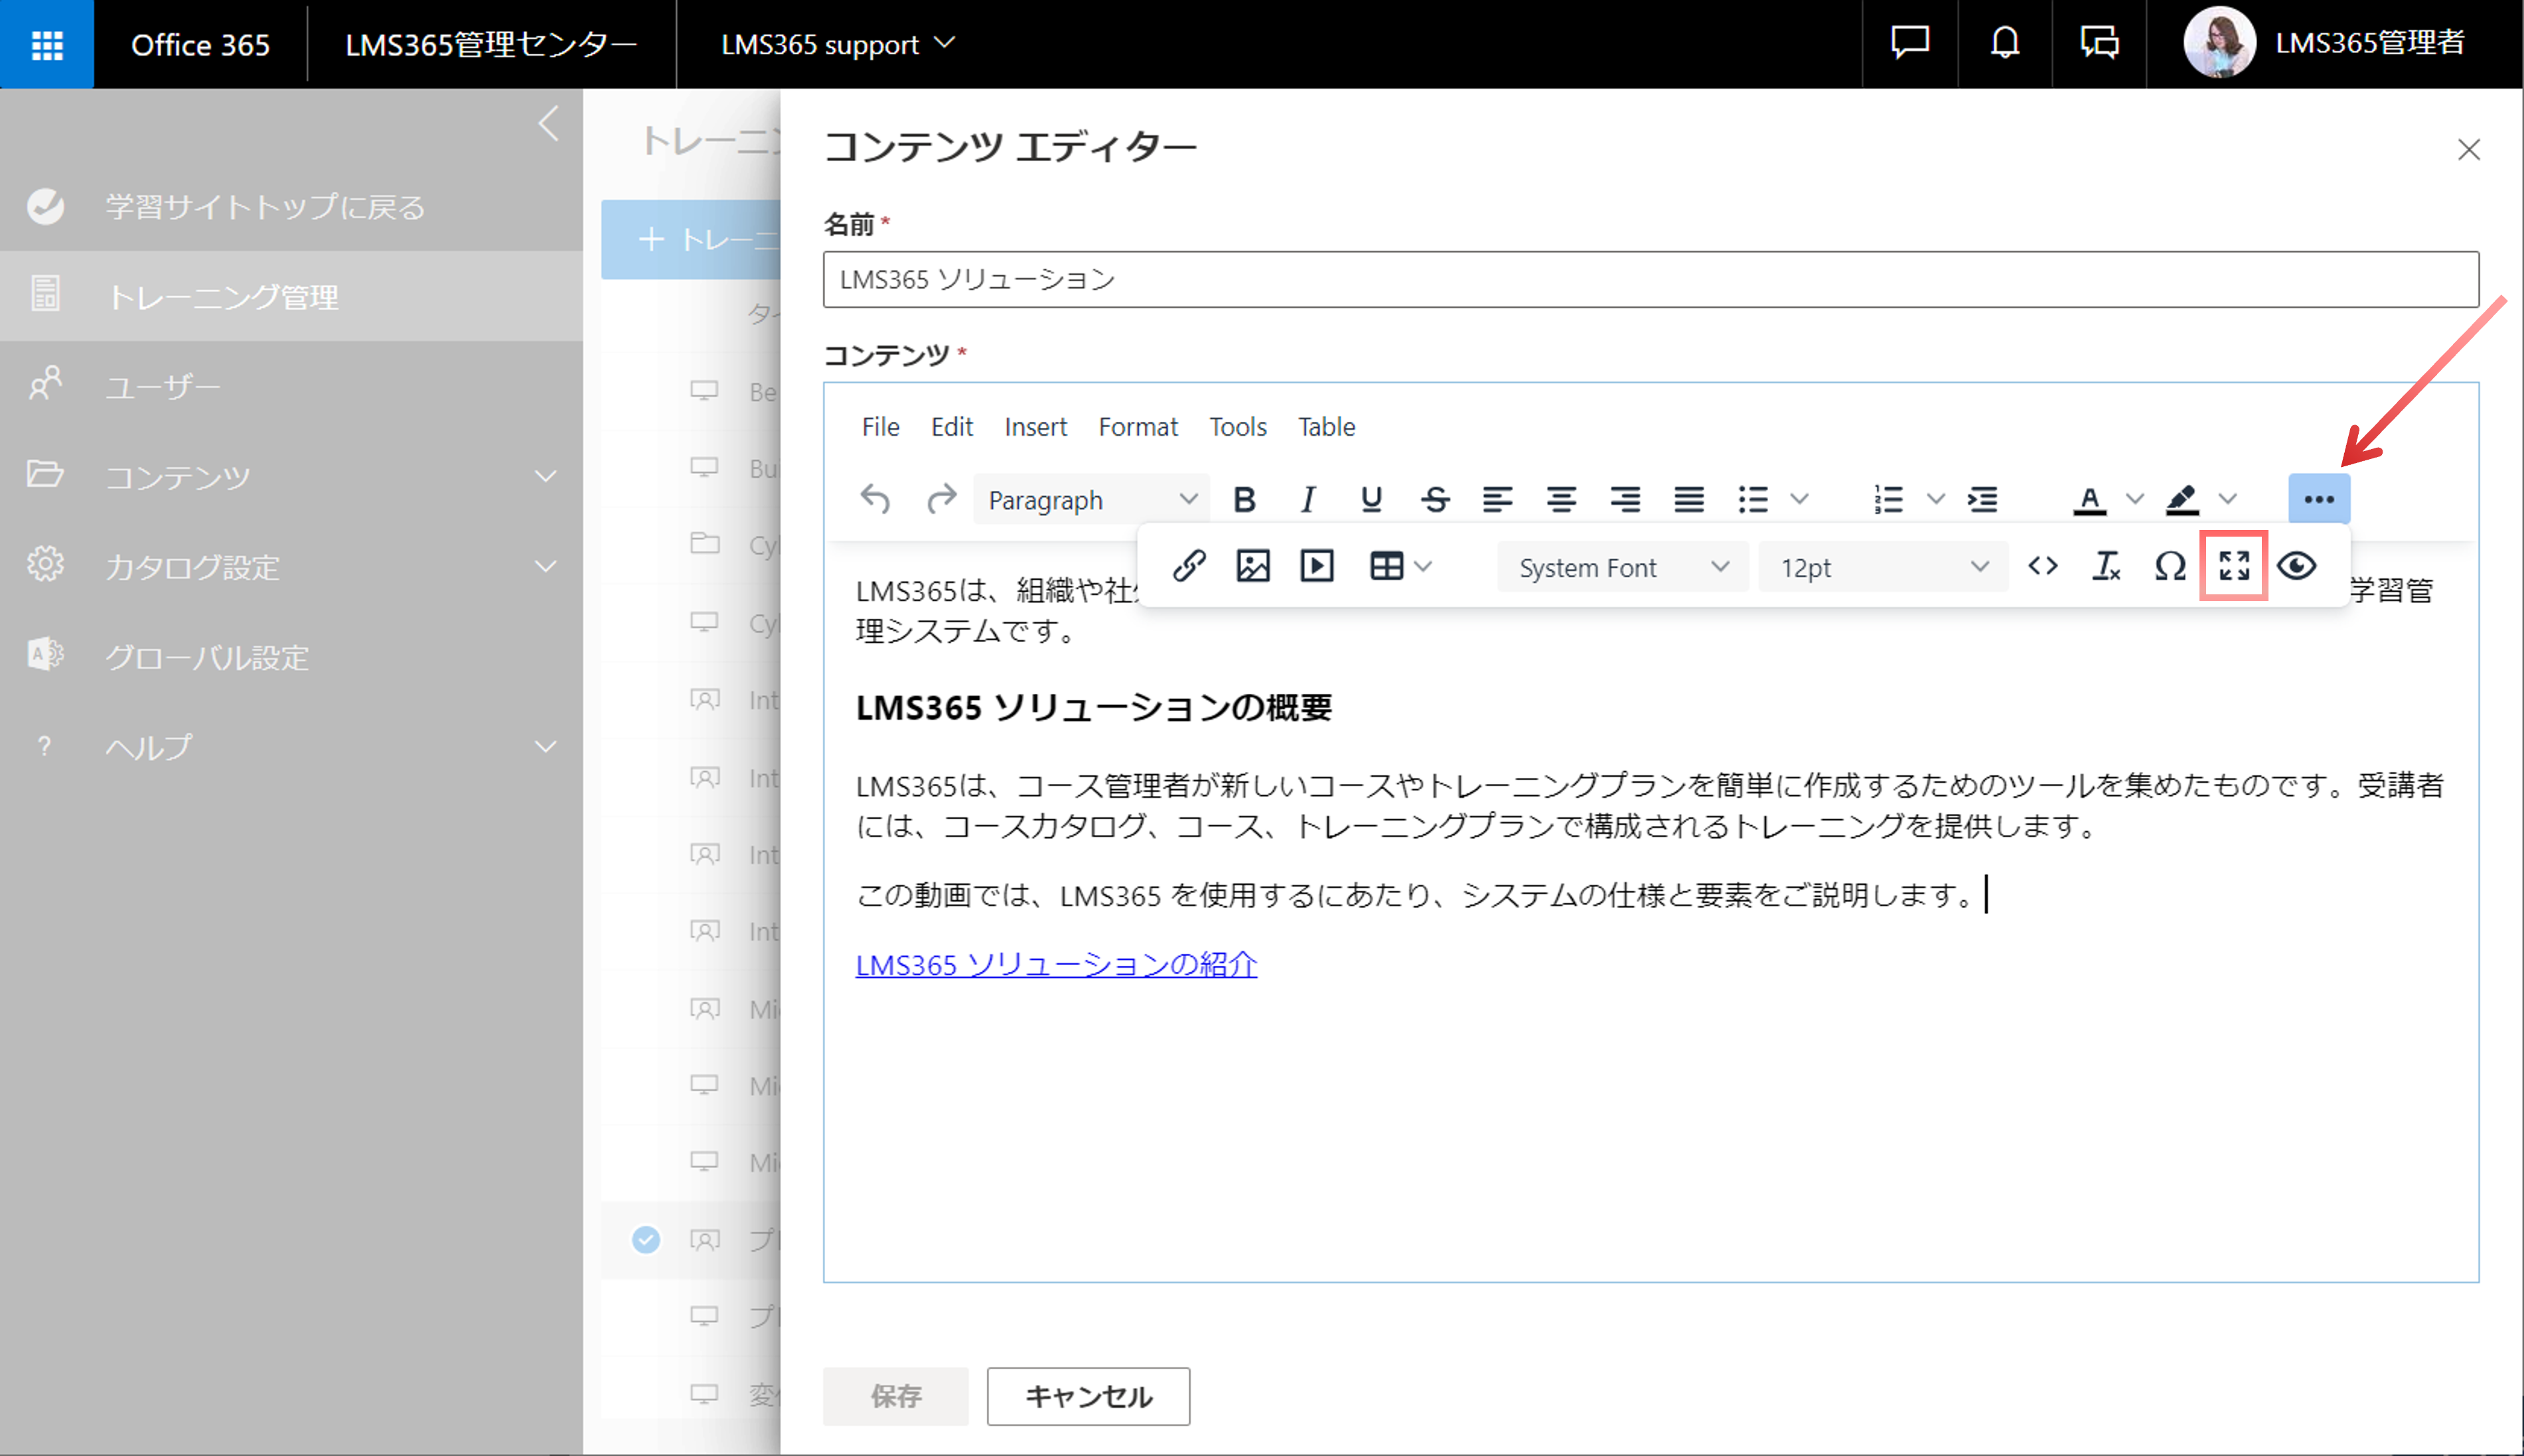Toggle bold formatting
The height and width of the screenshot is (1456, 2524).
pyautogui.click(x=1244, y=499)
